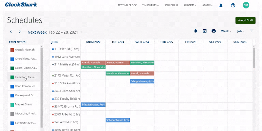The image size is (262, 131).
Task: Print the schedule with printer icon
Action: (214, 31)
